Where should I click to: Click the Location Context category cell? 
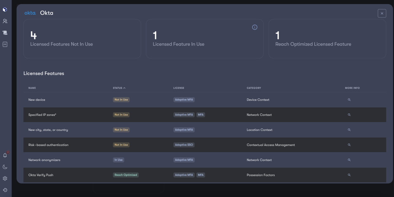(259, 130)
